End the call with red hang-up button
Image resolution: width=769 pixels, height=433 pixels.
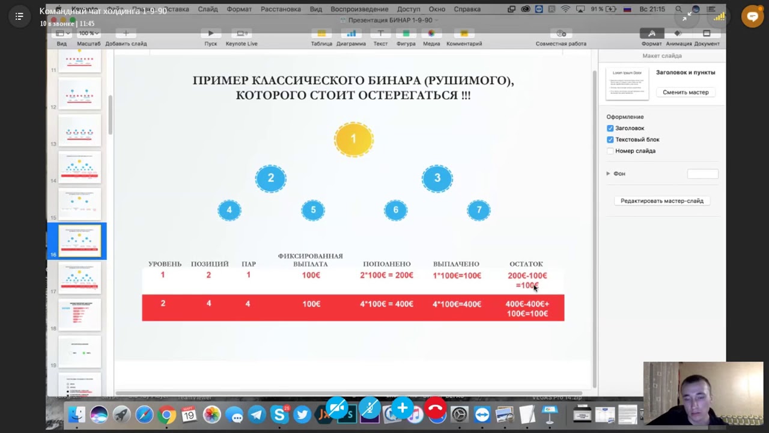435,408
